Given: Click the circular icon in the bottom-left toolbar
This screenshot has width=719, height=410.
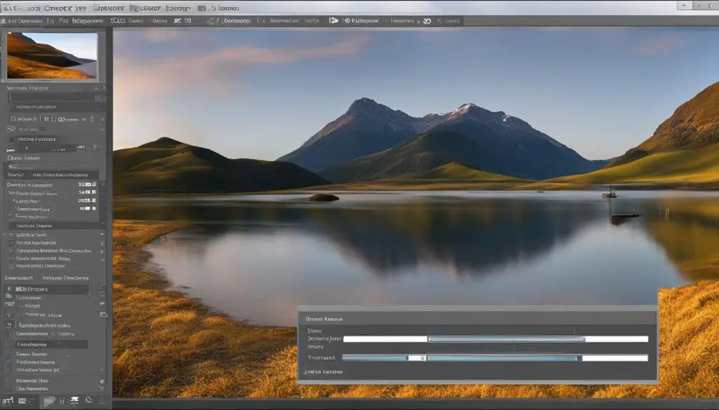Looking at the screenshot, I should click(88, 401).
